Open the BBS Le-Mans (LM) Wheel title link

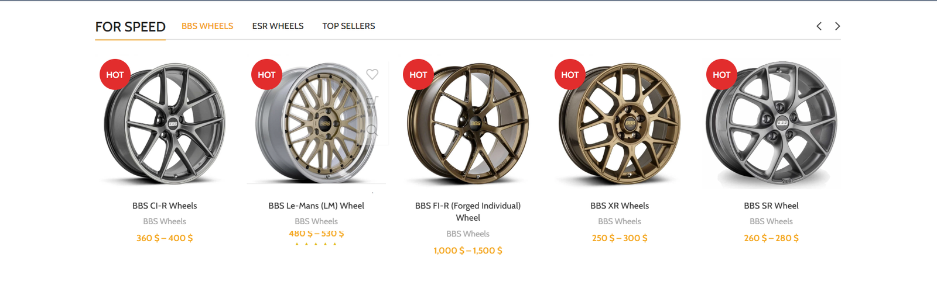coord(316,206)
